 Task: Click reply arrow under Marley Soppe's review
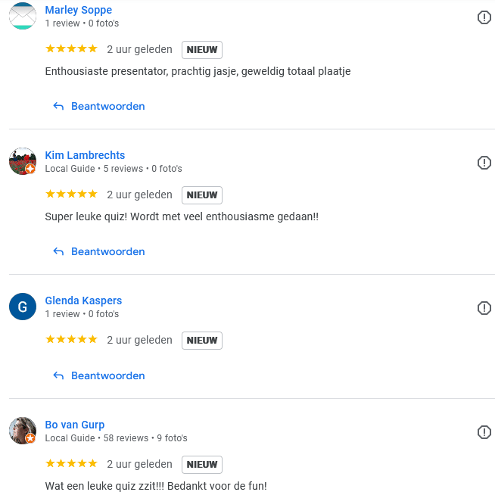(58, 106)
